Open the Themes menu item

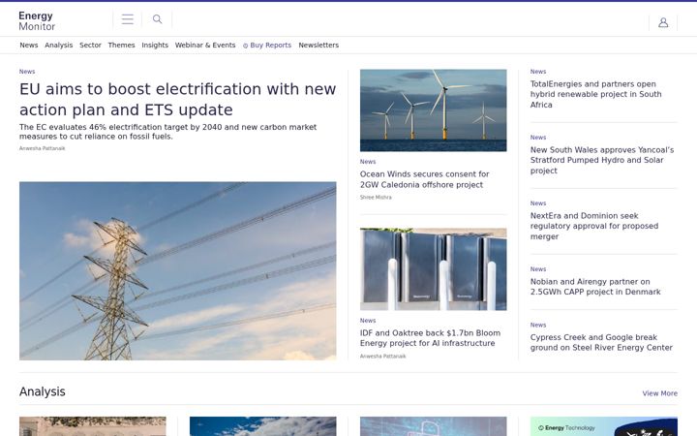[121, 45]
